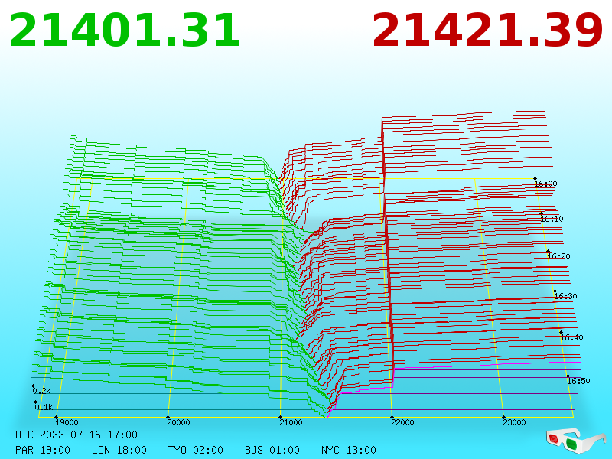Click the 0.2k depth axis label

(x=41, y=391)
